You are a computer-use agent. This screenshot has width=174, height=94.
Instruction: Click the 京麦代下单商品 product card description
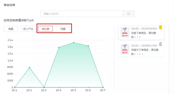click(x=145, y=52)
